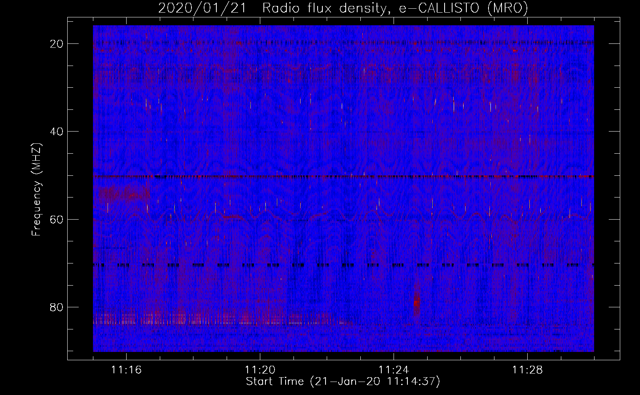Click the 20 MHz tick label

pos(57,44)
